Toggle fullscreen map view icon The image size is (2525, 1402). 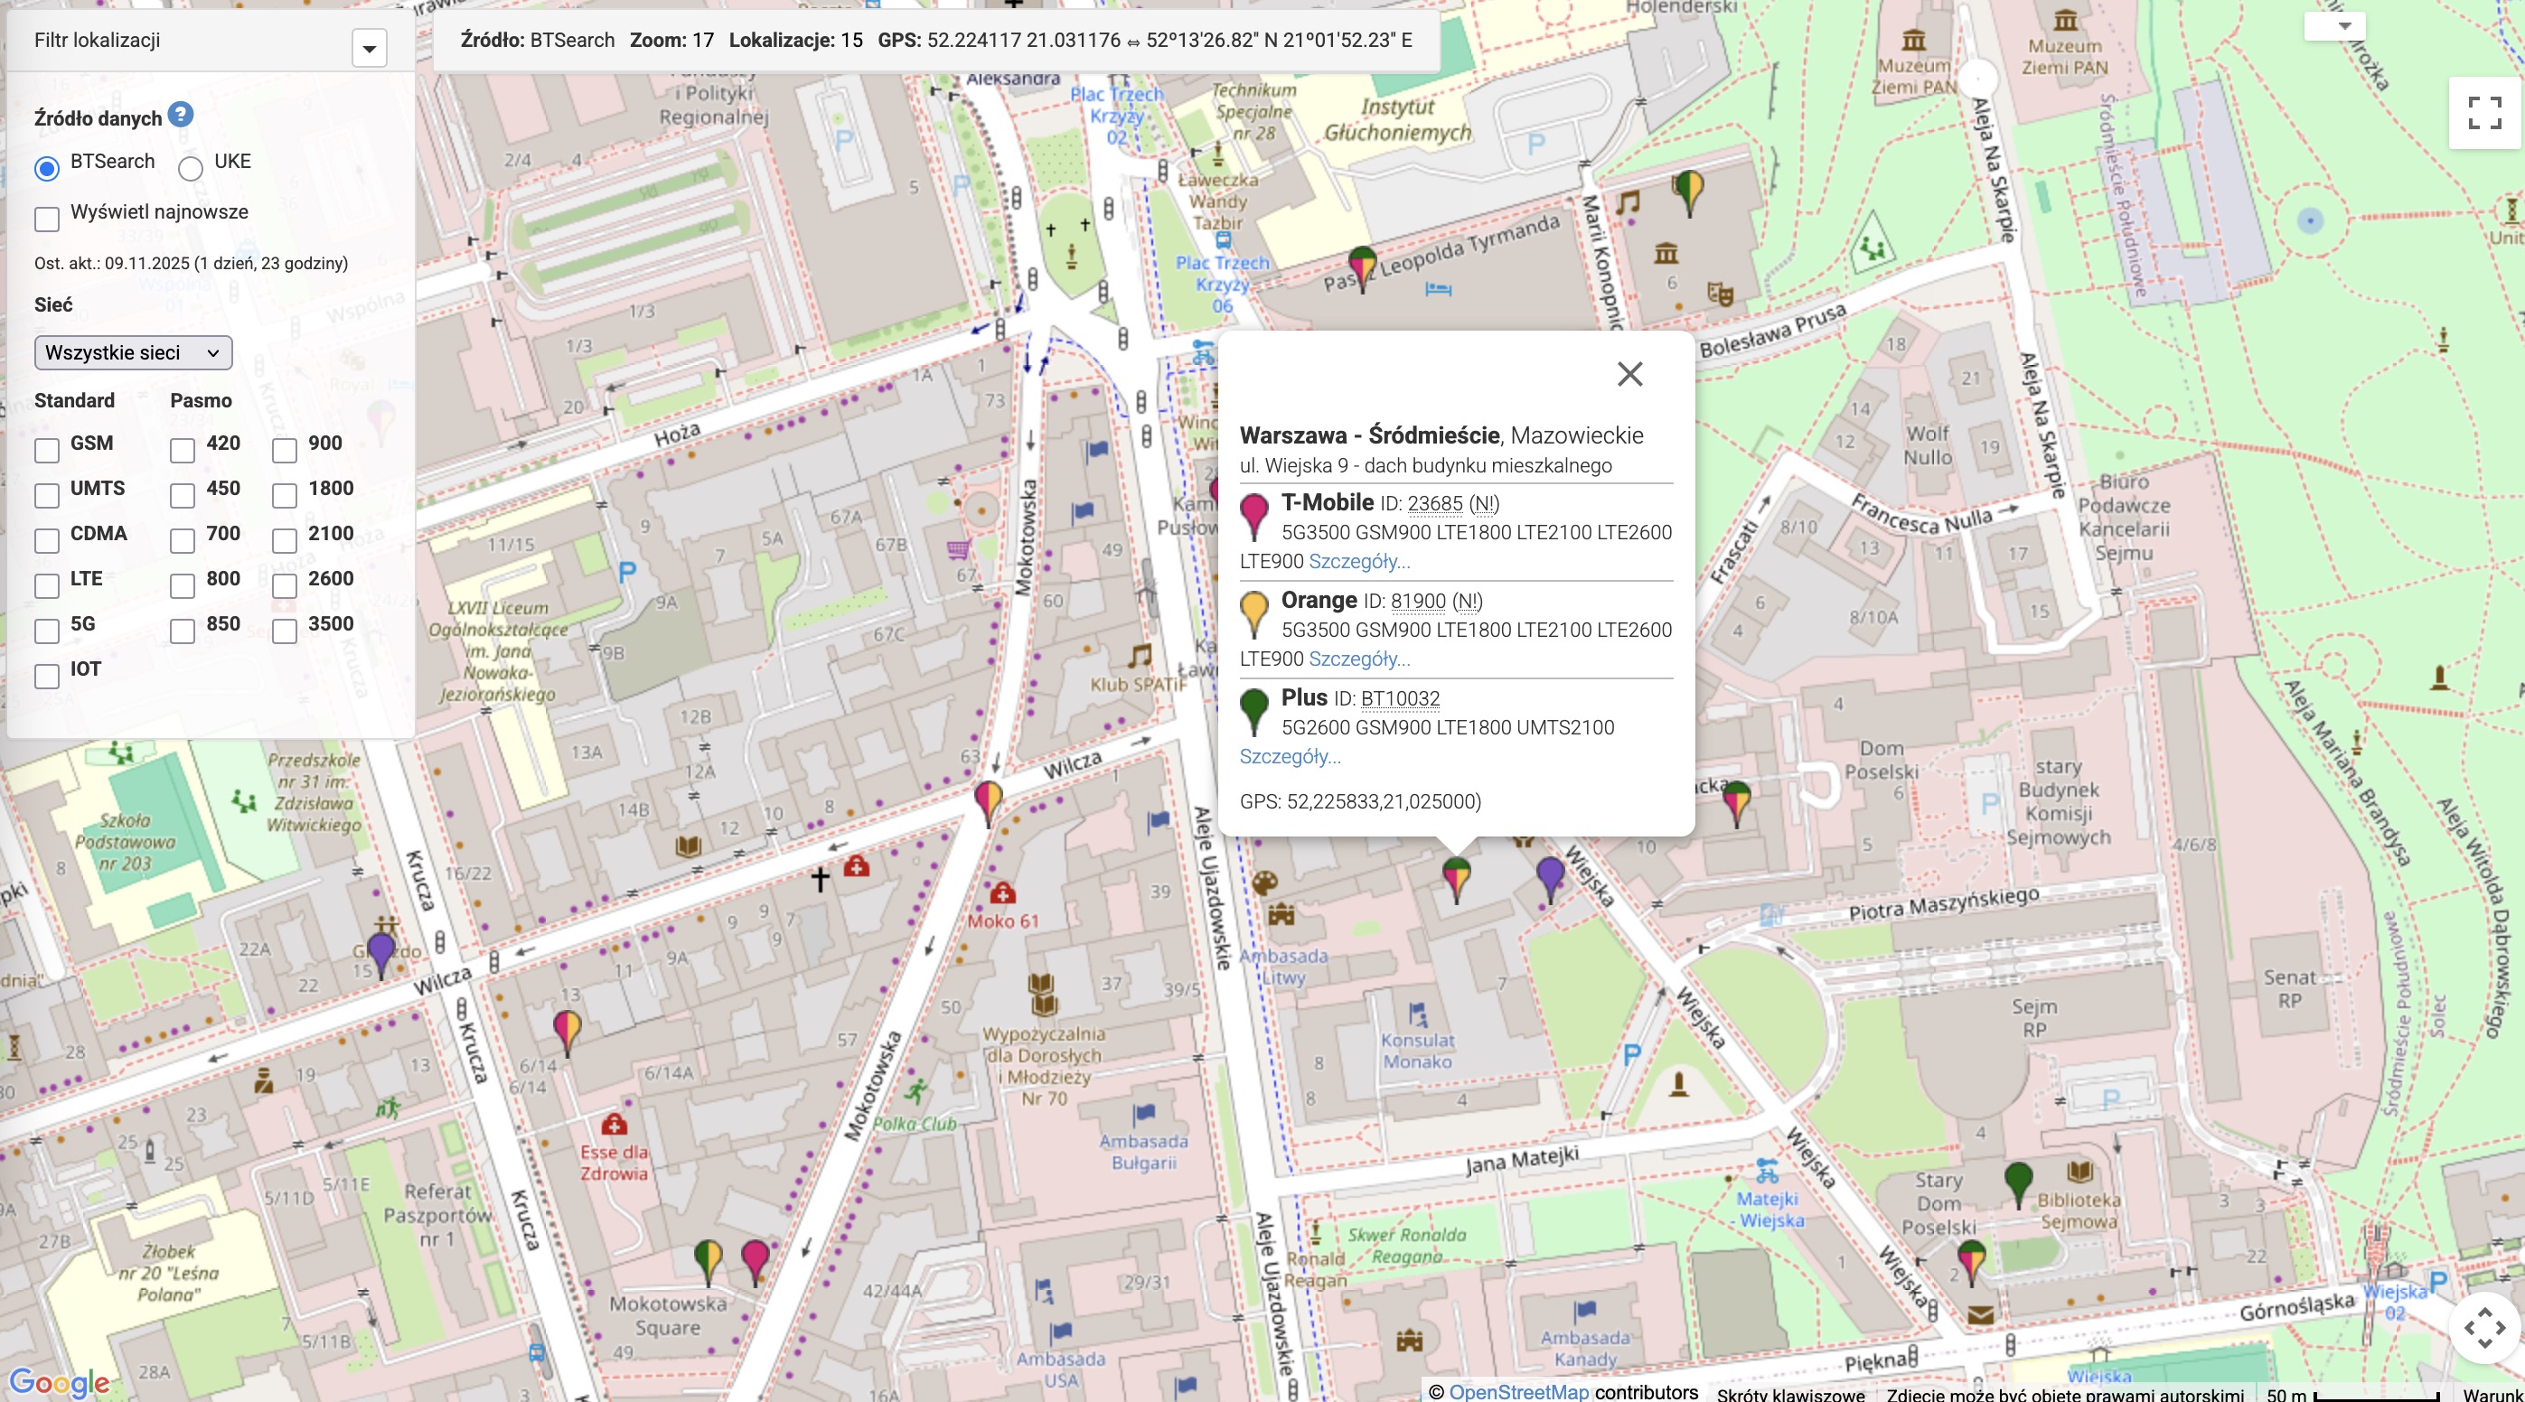click(2483, 113)
